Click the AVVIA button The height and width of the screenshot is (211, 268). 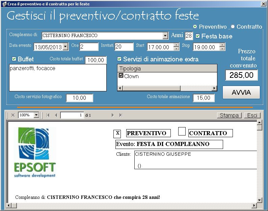click(241, 92)
